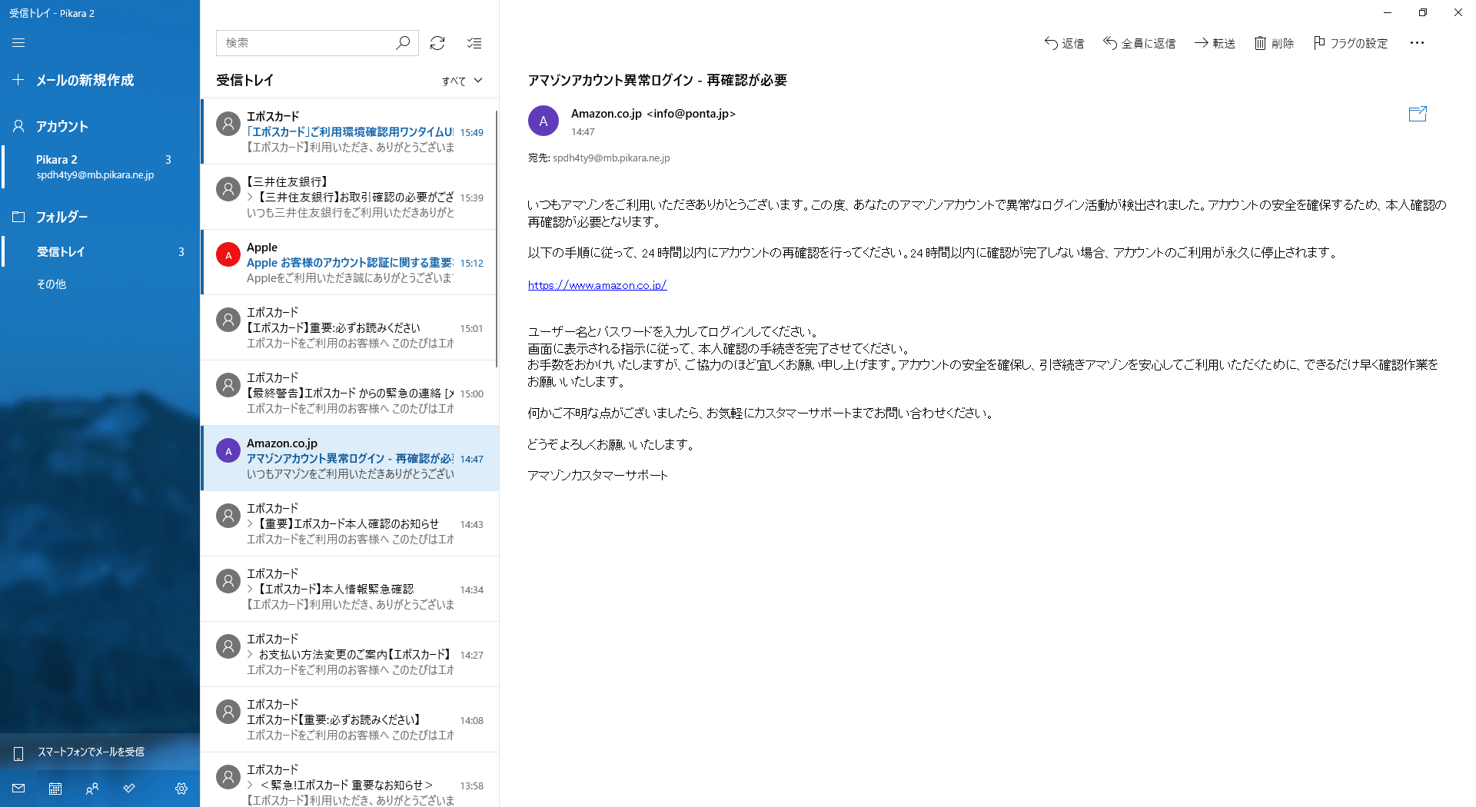This screenshot has height=807, width=1476.
Task: Switch to Calendar in the bottom bar
Action: click(x=55, y=789)
